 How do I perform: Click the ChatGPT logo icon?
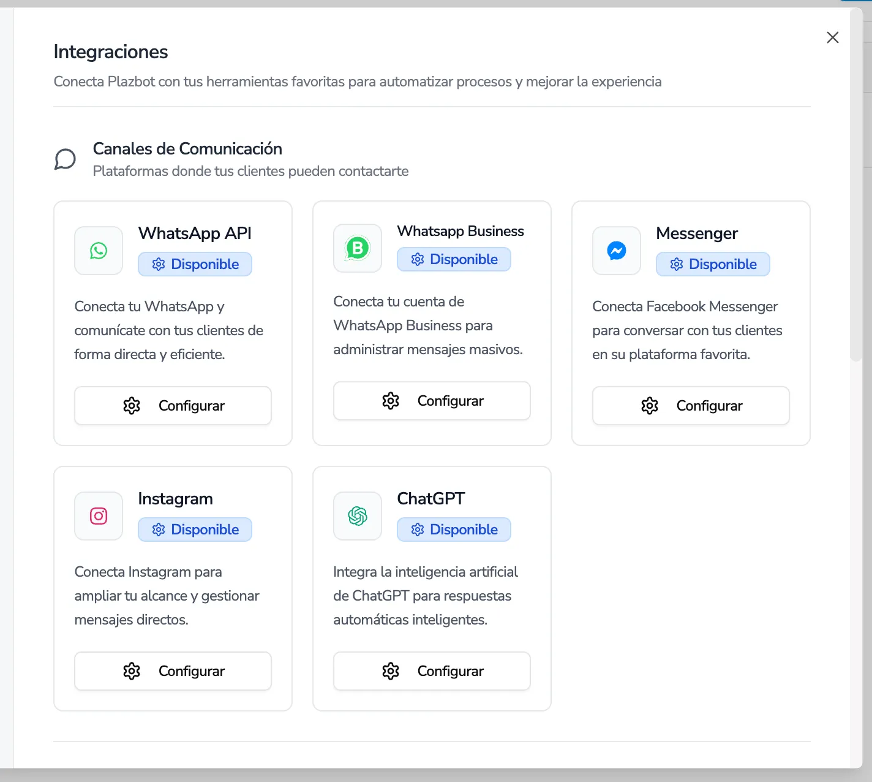coord(358,516)
